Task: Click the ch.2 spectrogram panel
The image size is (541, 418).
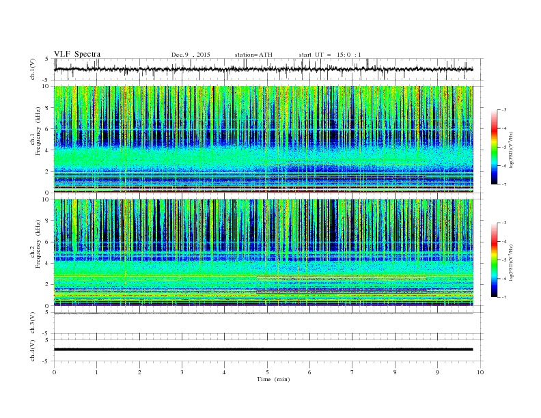Action: pyautogui.click(x=263, y=253)
